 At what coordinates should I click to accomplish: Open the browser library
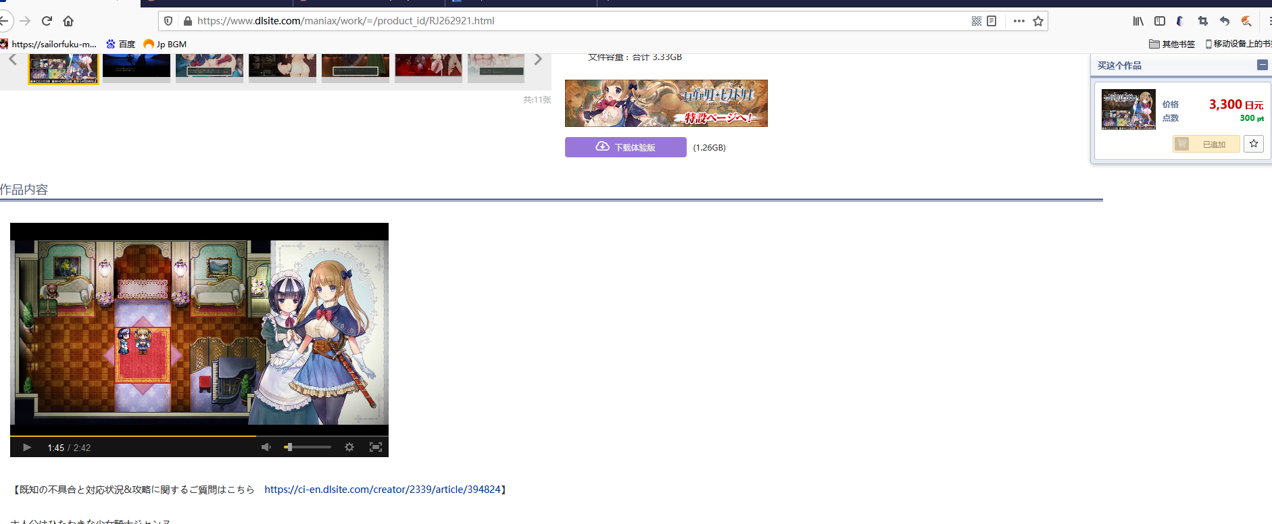(x=1139, y=21)
